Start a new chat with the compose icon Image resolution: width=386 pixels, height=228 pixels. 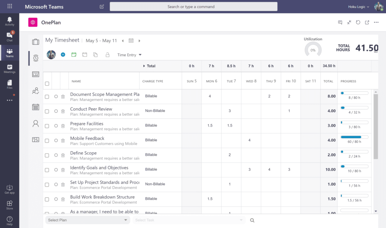[x=102, y=7]
